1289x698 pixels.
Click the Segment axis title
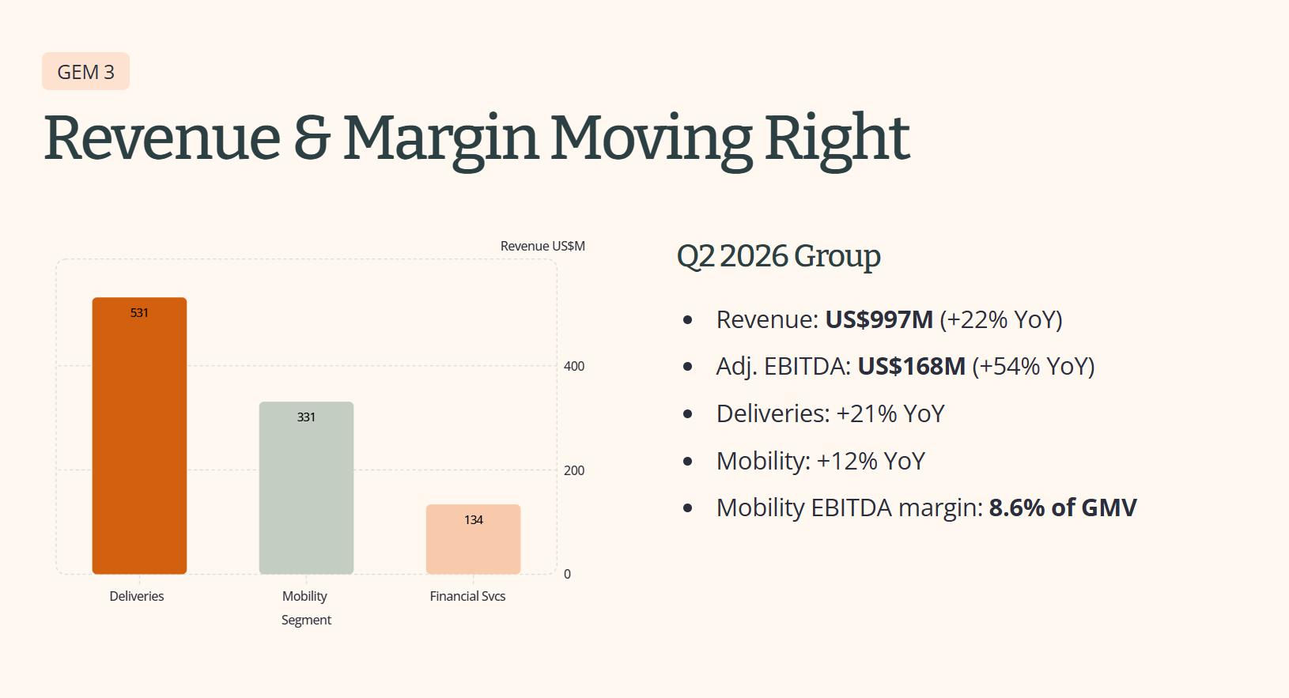click(306, 620)
